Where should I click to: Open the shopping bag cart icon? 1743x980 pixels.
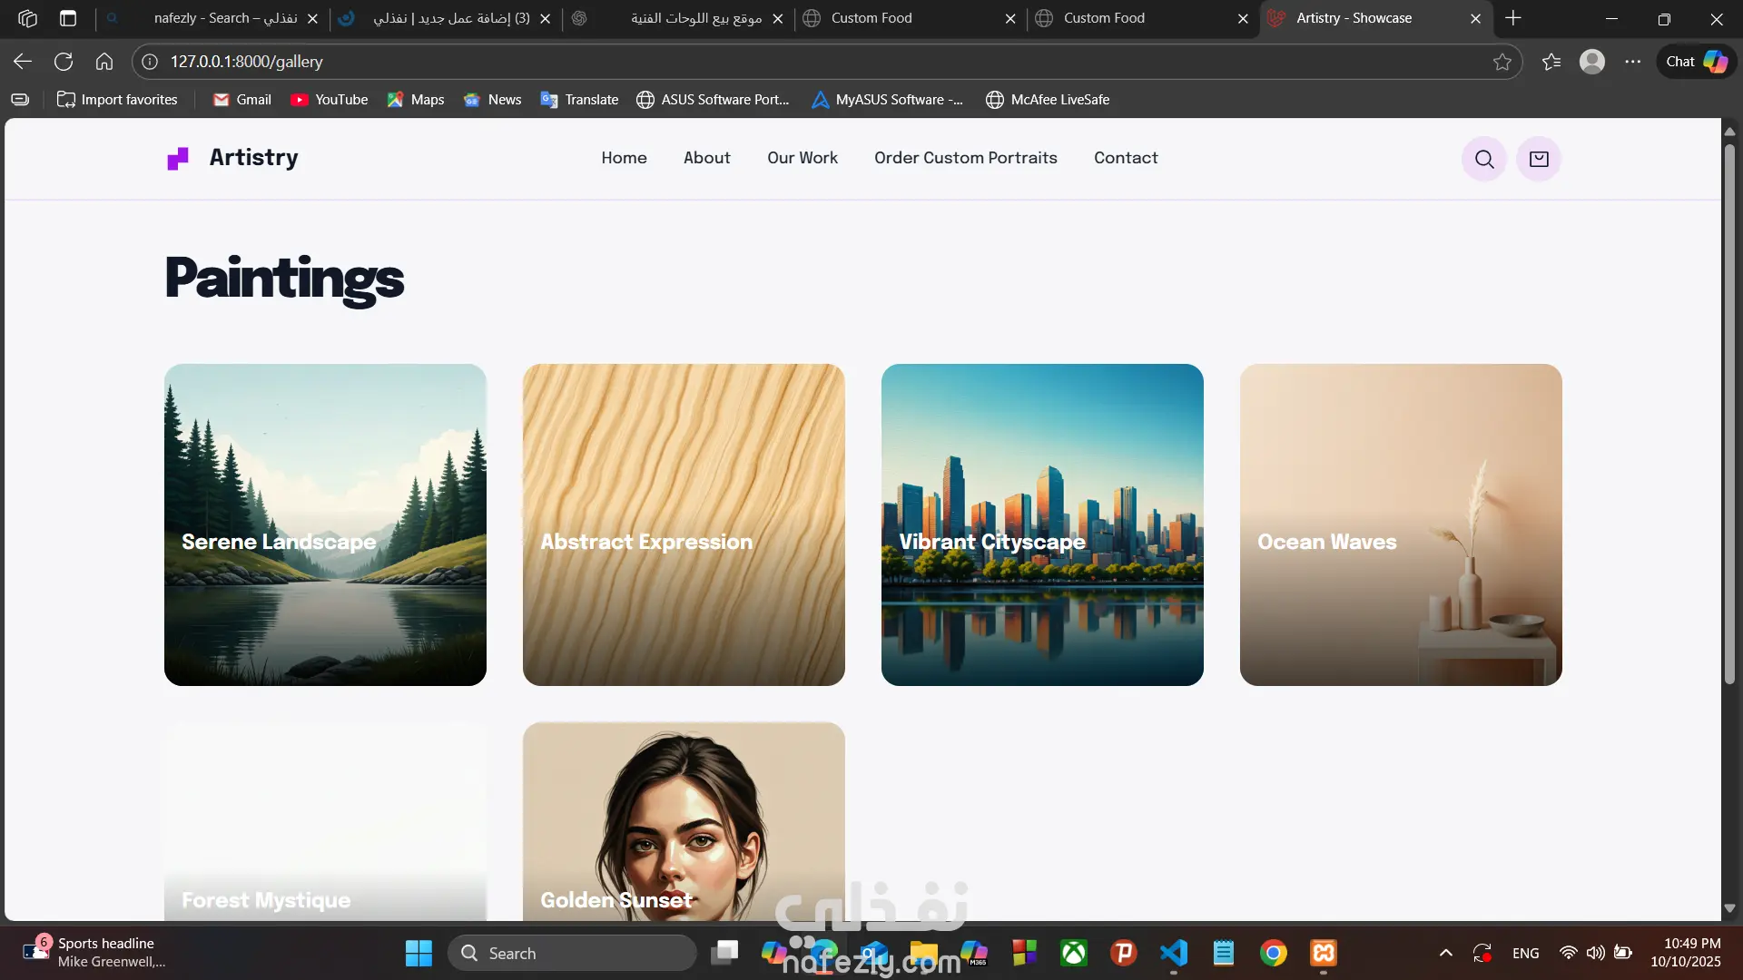(1539, 159)
